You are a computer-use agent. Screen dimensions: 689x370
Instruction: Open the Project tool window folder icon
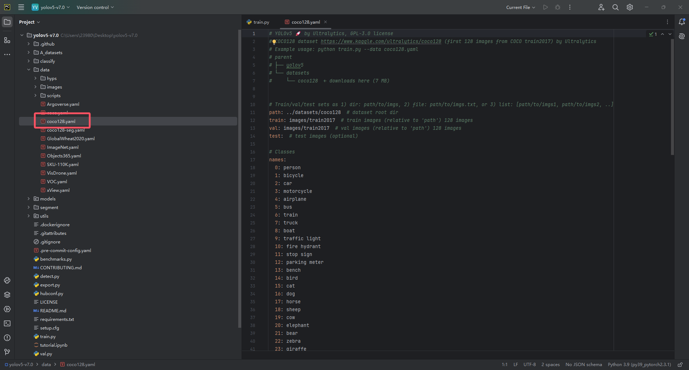click(7, 22)
